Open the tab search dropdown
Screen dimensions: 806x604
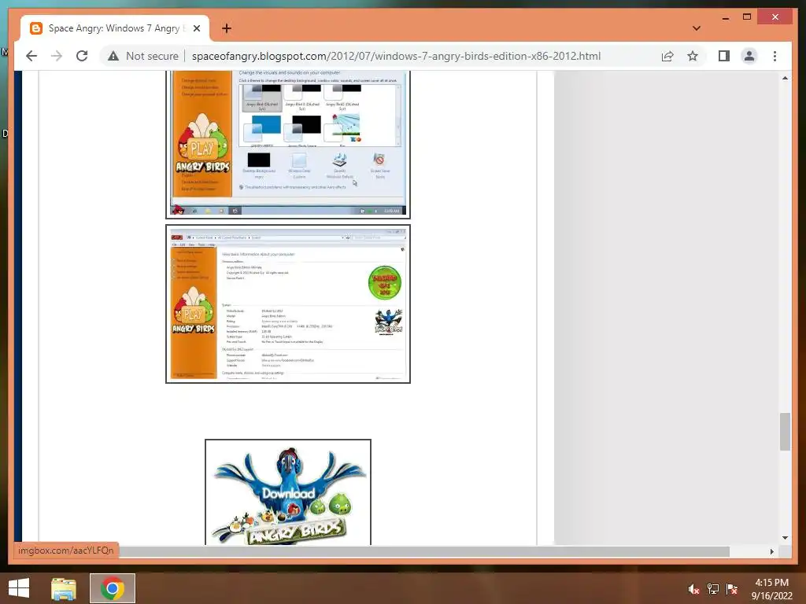coord(696,28)
